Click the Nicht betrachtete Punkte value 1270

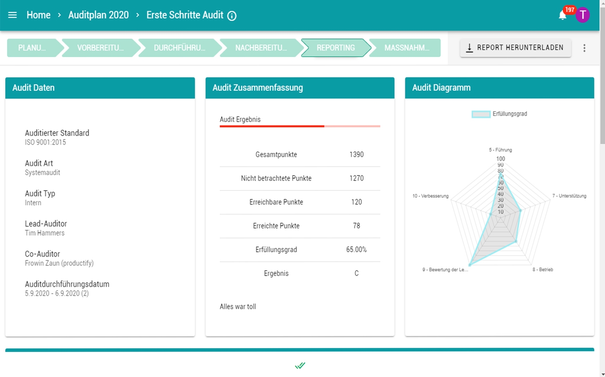pos(357,178)
